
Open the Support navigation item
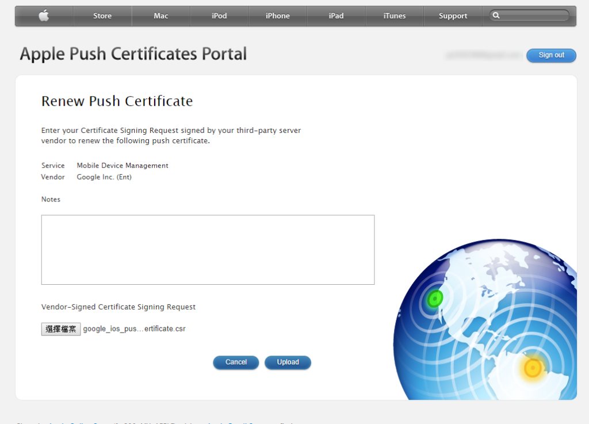pyautogui.click(x=453, y=16)
